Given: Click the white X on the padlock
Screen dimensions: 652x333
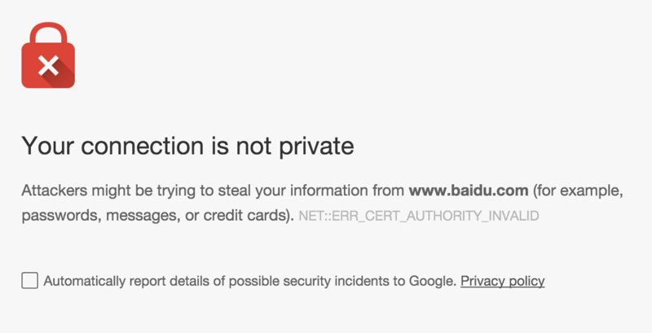Looking at the screenshot, I should tap(48, 64).
